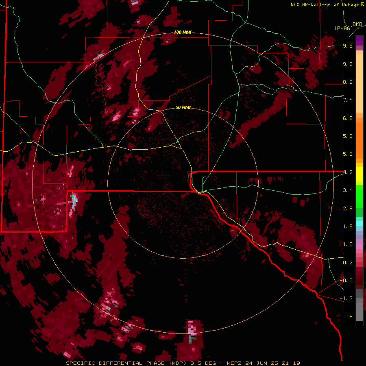Screen dimensions: 366x366
Task: Click the [PHAS] legend title
Action: (344, 28)
